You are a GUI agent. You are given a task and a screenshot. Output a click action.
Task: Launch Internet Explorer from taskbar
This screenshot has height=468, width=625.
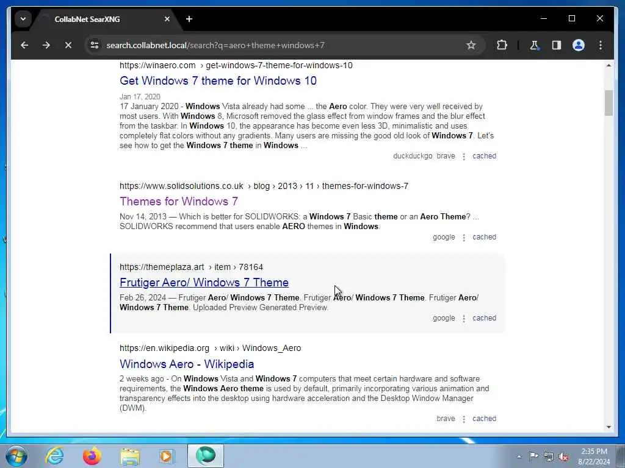pyautogui.click(x=54, y=456)
